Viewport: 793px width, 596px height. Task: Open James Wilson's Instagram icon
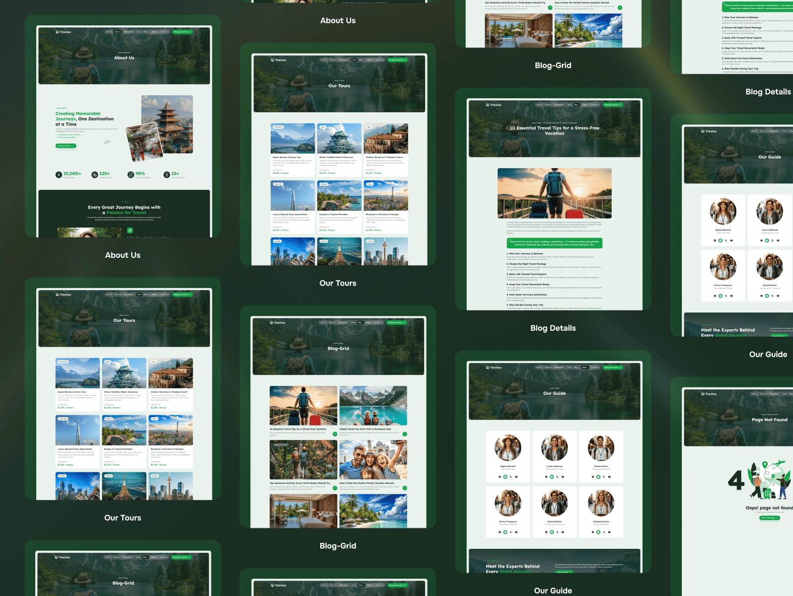(x=598, y=477)
